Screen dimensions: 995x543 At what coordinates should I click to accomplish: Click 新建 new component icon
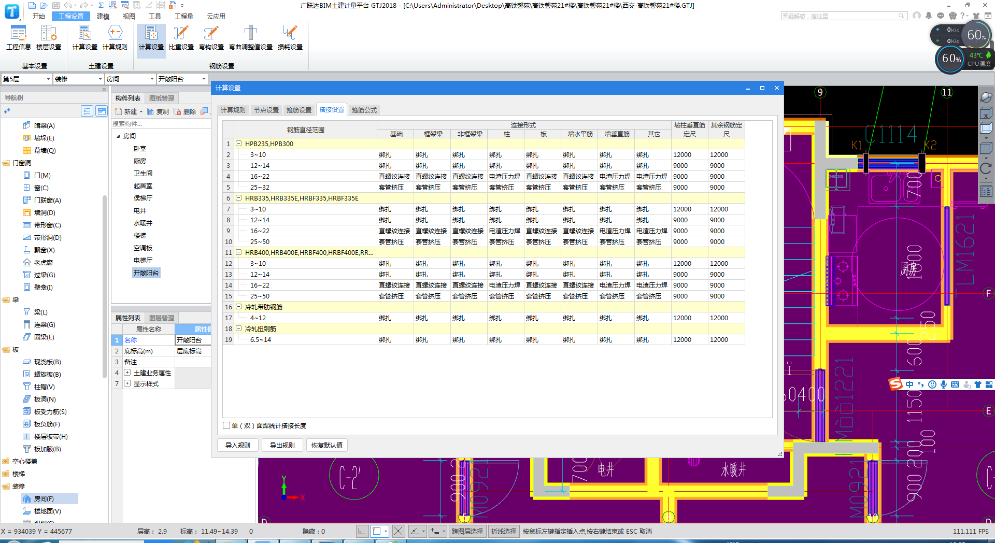click(x=127, y=111)
